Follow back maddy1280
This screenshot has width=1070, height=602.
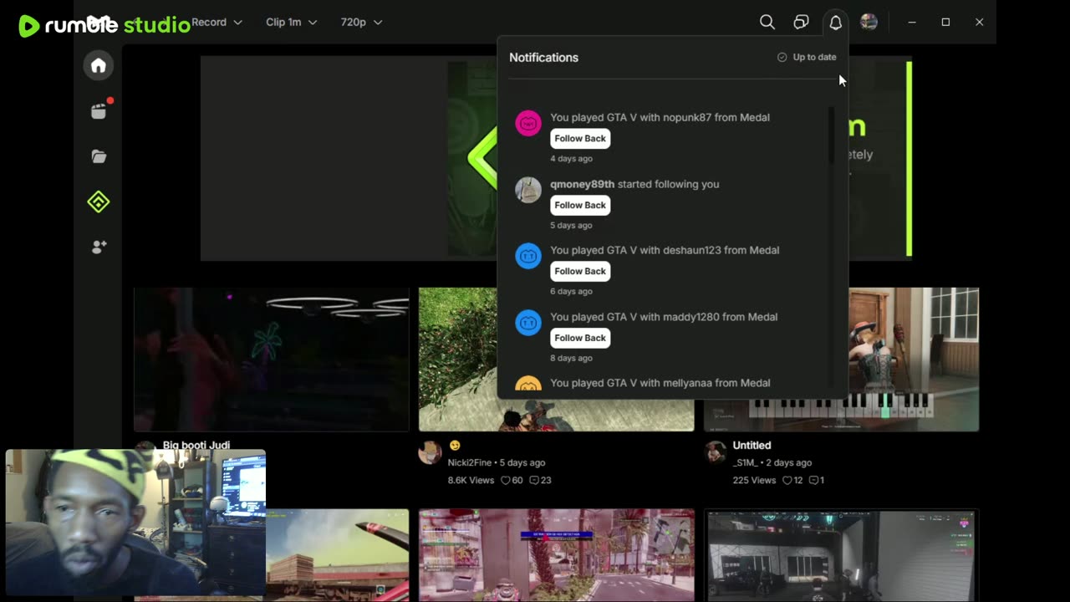coord(580,338)
